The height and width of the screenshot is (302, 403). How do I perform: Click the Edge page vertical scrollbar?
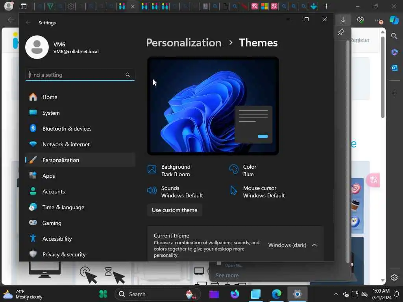[383, 77]
